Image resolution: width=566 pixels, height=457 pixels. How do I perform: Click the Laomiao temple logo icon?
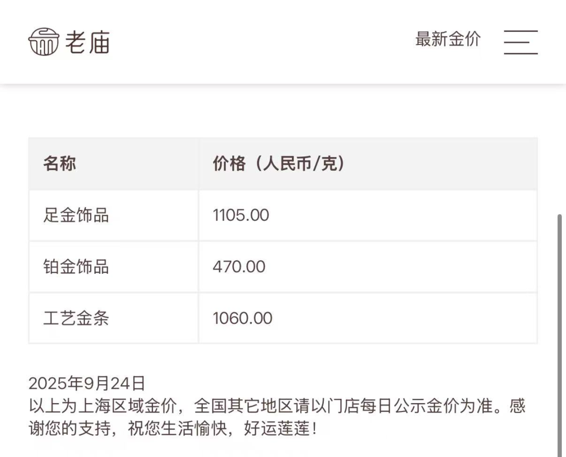tap(43, 42)
